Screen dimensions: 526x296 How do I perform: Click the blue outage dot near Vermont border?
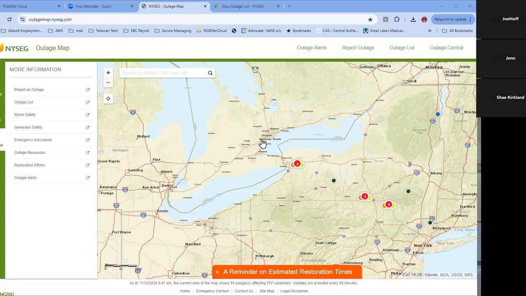click(438, 114)
